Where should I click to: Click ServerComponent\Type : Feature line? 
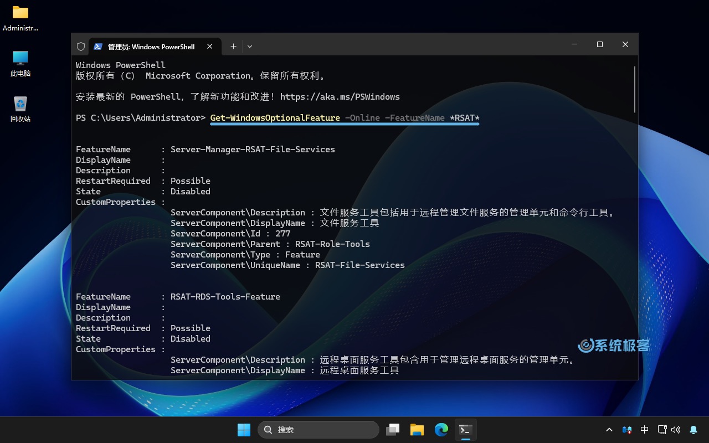[245, 255]
